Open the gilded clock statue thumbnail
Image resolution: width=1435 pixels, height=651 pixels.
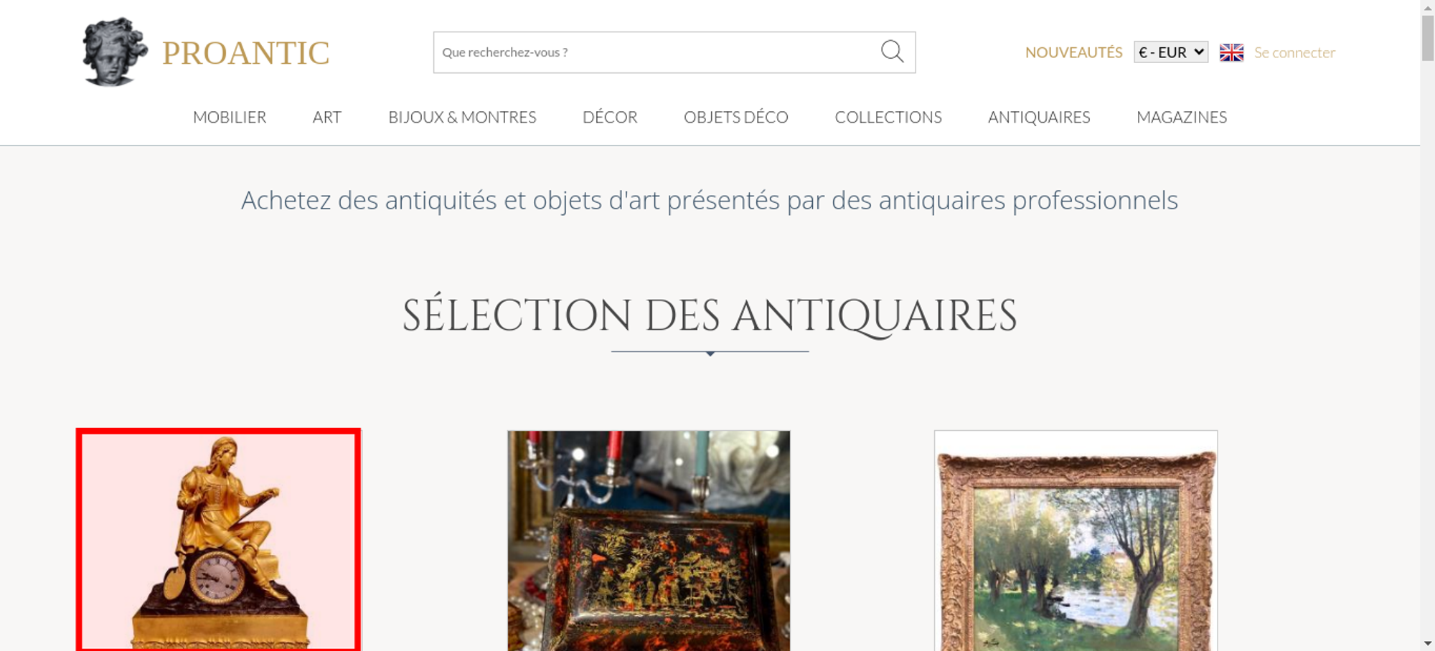tap(218, 540)
